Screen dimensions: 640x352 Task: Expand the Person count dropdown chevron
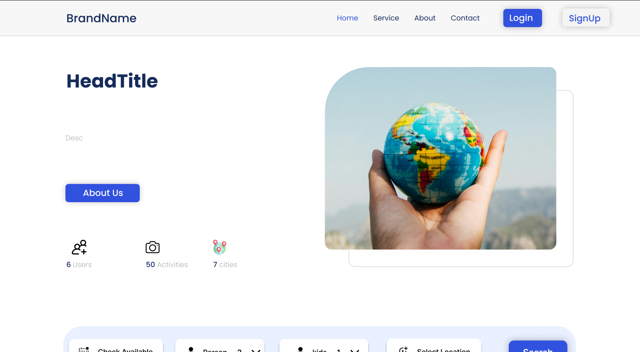click(x=255, y=350)
